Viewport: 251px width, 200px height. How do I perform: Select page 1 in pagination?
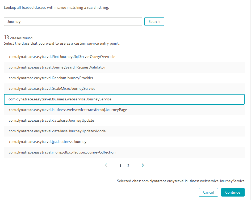point(120,165)
